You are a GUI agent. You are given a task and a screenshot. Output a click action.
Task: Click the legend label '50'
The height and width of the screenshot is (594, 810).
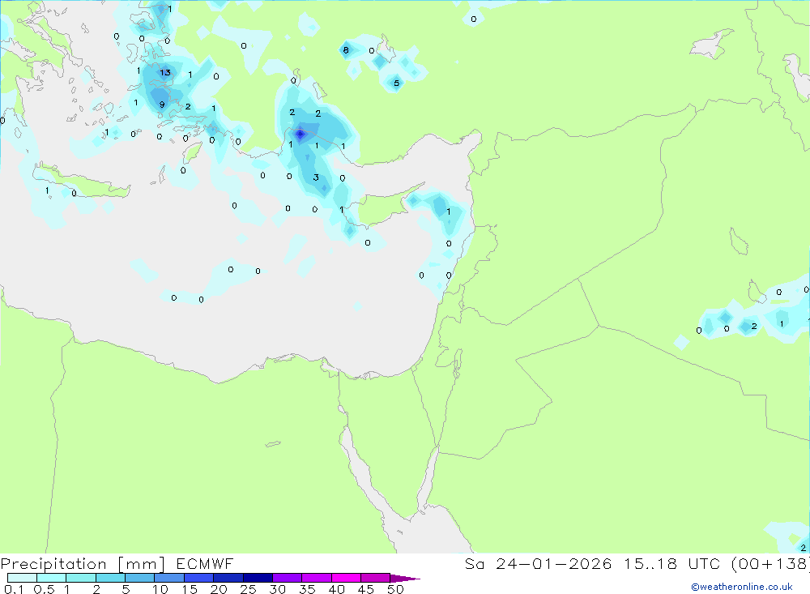(395, 589)
